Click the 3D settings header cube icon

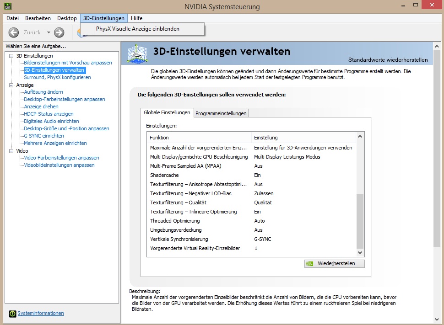point(137,53)
